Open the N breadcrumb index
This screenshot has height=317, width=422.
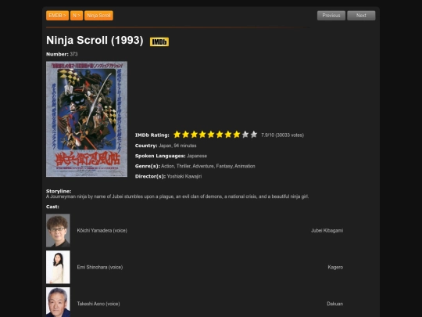click(x=77, y=16)
